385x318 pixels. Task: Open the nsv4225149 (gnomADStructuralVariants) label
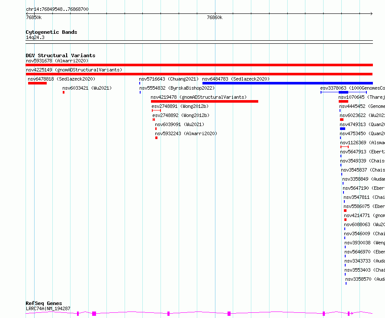point(74,70)
